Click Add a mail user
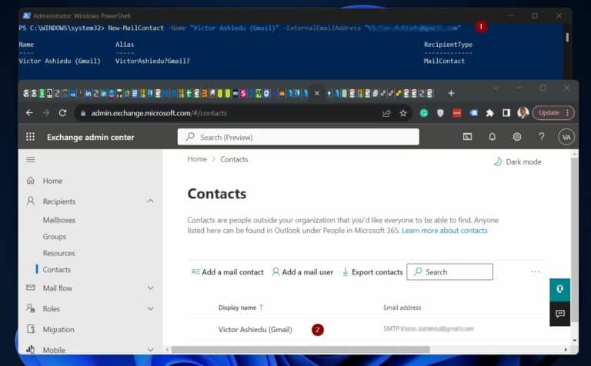Screen dimensions: 591x366 [302, 272]
